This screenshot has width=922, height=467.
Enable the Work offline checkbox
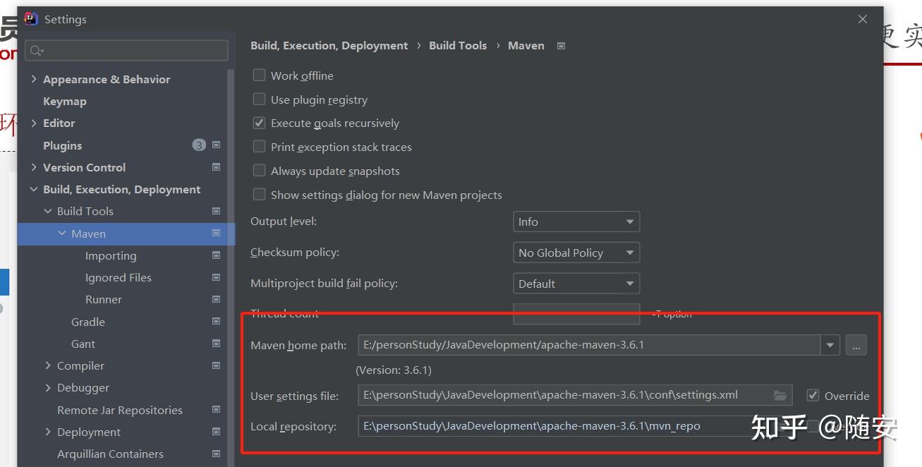(x=260, y=75)
